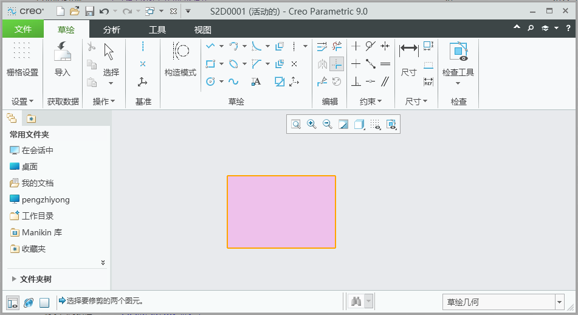This screenshot has width=578, height=315.
Task: Switch to the 分析 tab
Action: point(111,29)
